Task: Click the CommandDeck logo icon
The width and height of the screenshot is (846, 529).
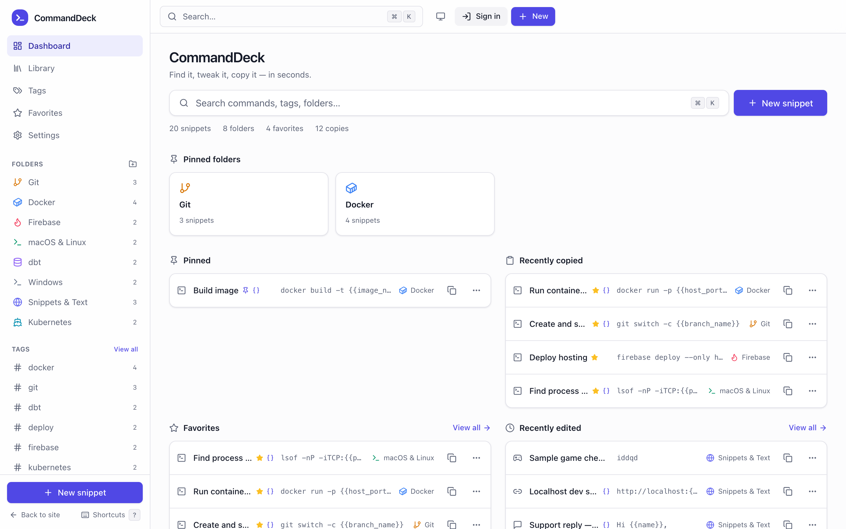Action: coord(20,18)
